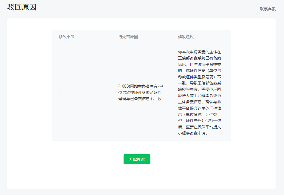Click the line 信息，且与微信平台提交
The height and width of the screenshot is (195, 284).
[199, 64]
